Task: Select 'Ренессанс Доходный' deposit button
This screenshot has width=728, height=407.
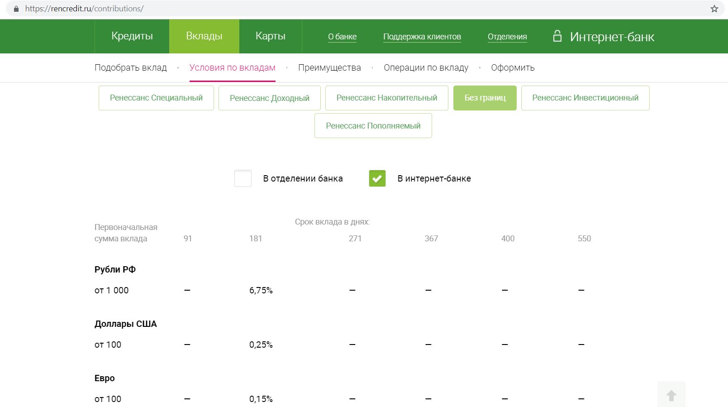Action: click(270, 98)
